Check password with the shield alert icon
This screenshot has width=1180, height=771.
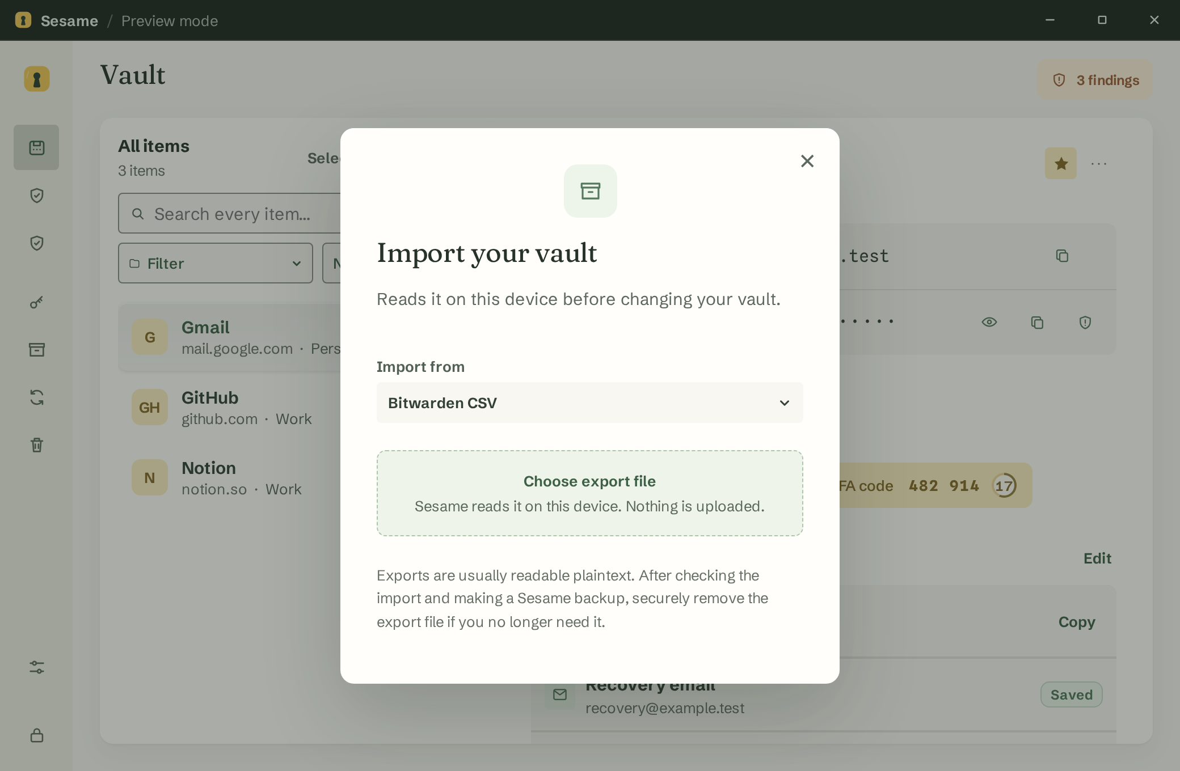click(x=1085, y=323)
